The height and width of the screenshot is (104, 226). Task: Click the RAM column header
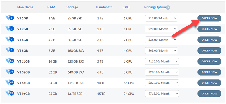click(x=51, y=7)
